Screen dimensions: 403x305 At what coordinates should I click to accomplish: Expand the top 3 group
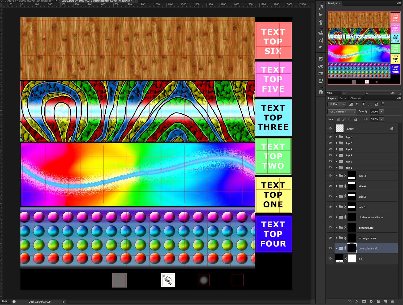click(x=336, y=155)
